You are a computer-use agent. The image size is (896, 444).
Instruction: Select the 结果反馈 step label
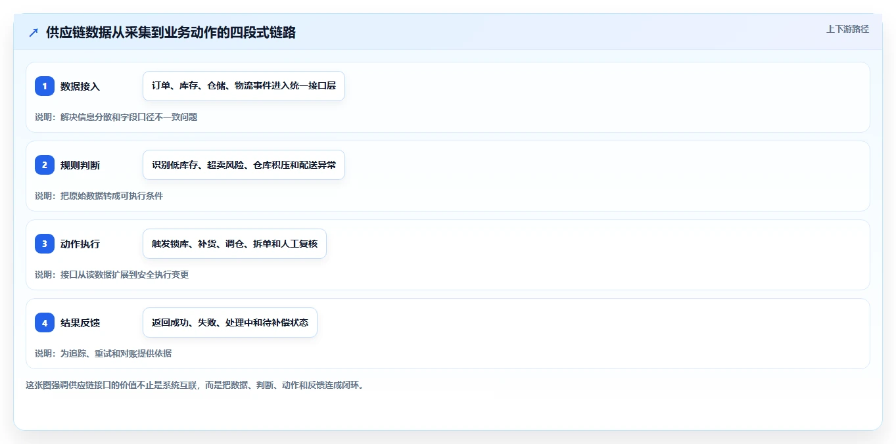(80, 322)
